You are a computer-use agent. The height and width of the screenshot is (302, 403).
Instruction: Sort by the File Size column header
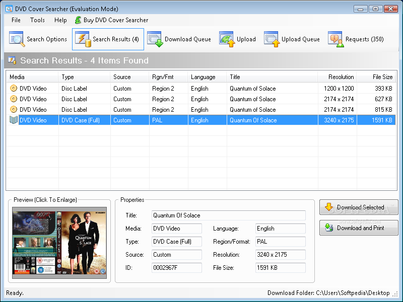tap(376, 77)
